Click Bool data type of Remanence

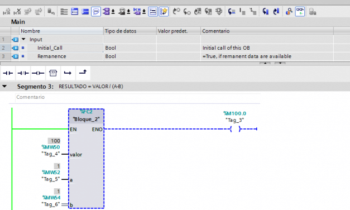click(111, 56)
